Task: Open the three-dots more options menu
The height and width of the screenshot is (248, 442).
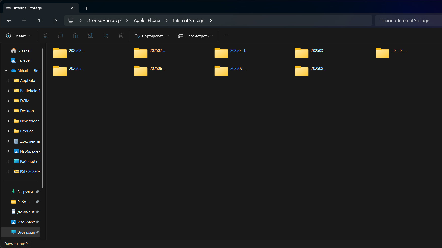Action: (226, 36)
